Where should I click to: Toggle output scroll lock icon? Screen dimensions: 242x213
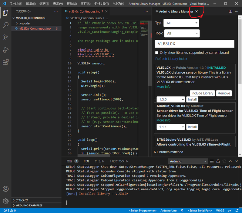218,161
